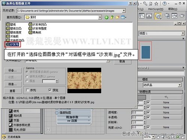Image resolution: width=187 pixels, height=140 pixels.
Task: Adjust the 透明度 spinner arrows
Action: tap(144, 112)
